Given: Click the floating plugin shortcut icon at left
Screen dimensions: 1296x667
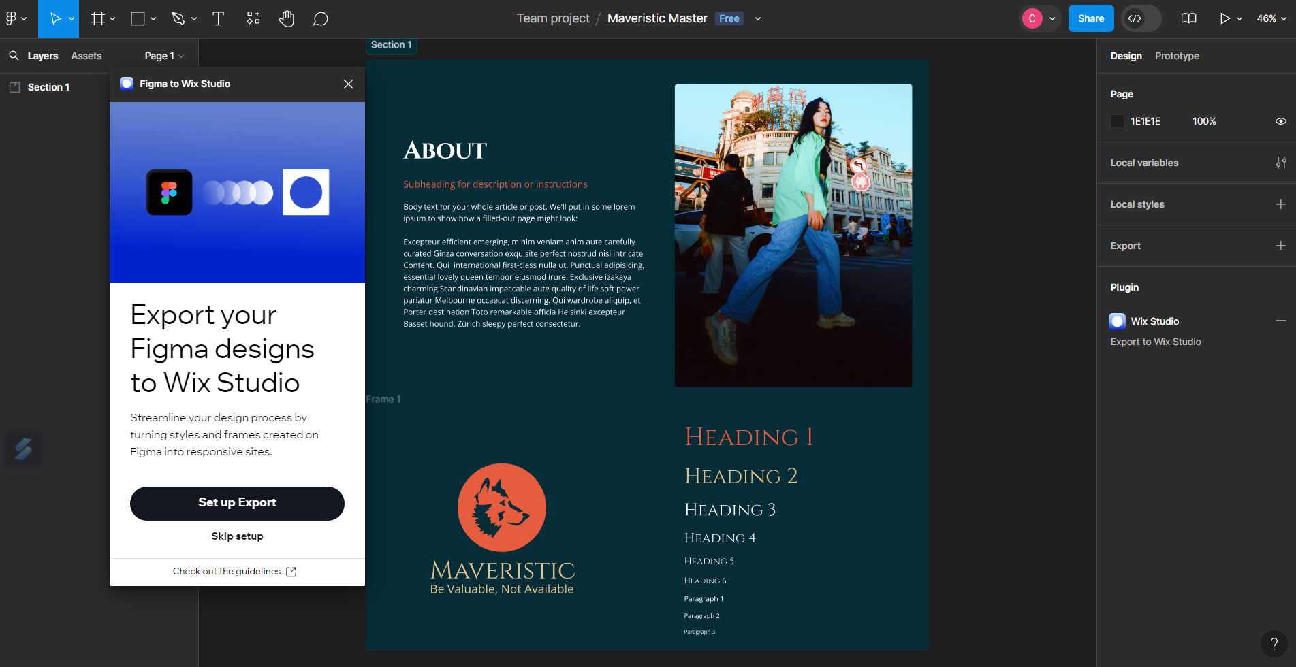Looking at the screenshot, I should pyautogui.click(x=23, y=449).
